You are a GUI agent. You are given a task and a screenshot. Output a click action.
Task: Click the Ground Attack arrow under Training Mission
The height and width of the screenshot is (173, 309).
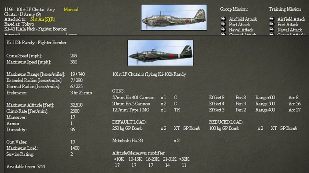(272, 34)
